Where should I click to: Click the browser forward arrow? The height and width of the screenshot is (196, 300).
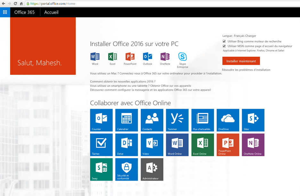pyautogui.click(x=9, y=4)
